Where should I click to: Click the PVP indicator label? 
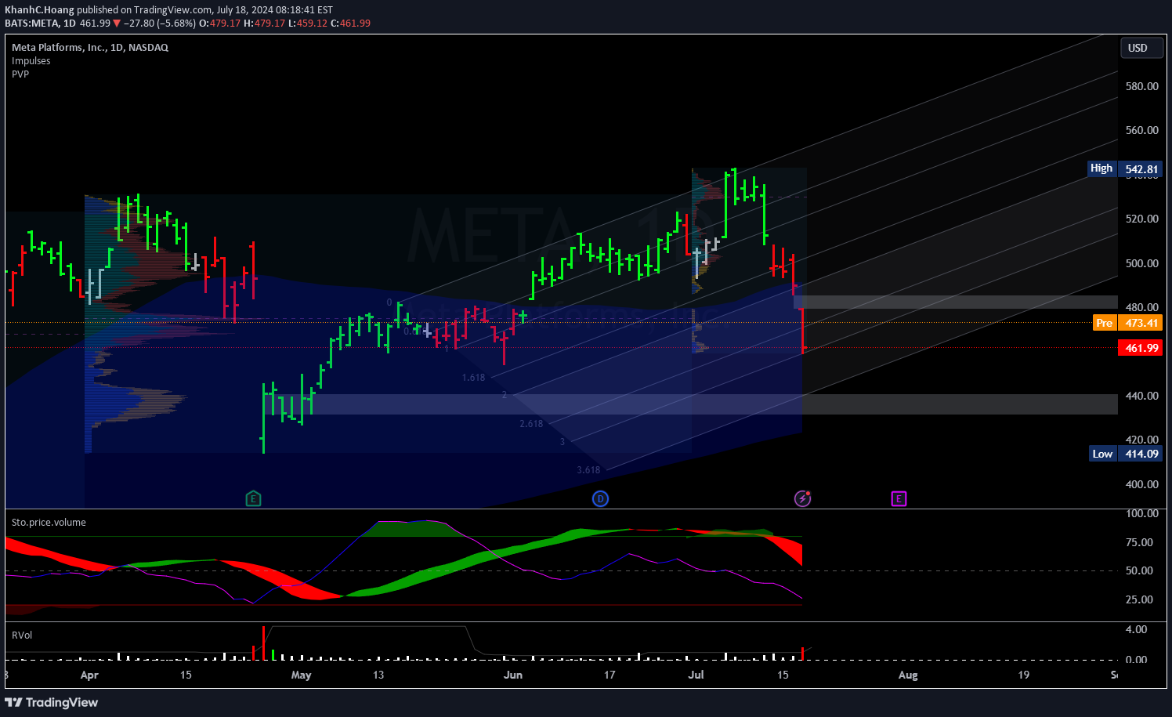20,74
